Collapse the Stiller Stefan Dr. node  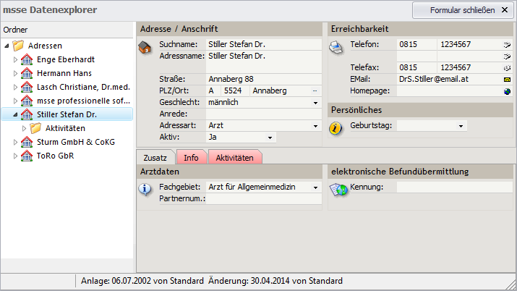click(15, 115)
